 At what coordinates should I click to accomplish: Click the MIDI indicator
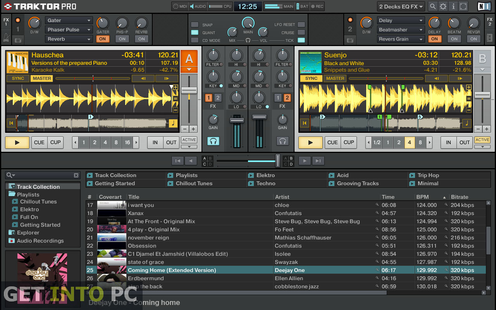[180, 6]
